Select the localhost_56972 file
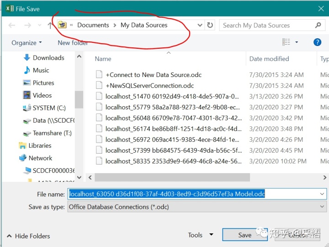The width and height of the screenshot is (329, 247). point(172,139)
